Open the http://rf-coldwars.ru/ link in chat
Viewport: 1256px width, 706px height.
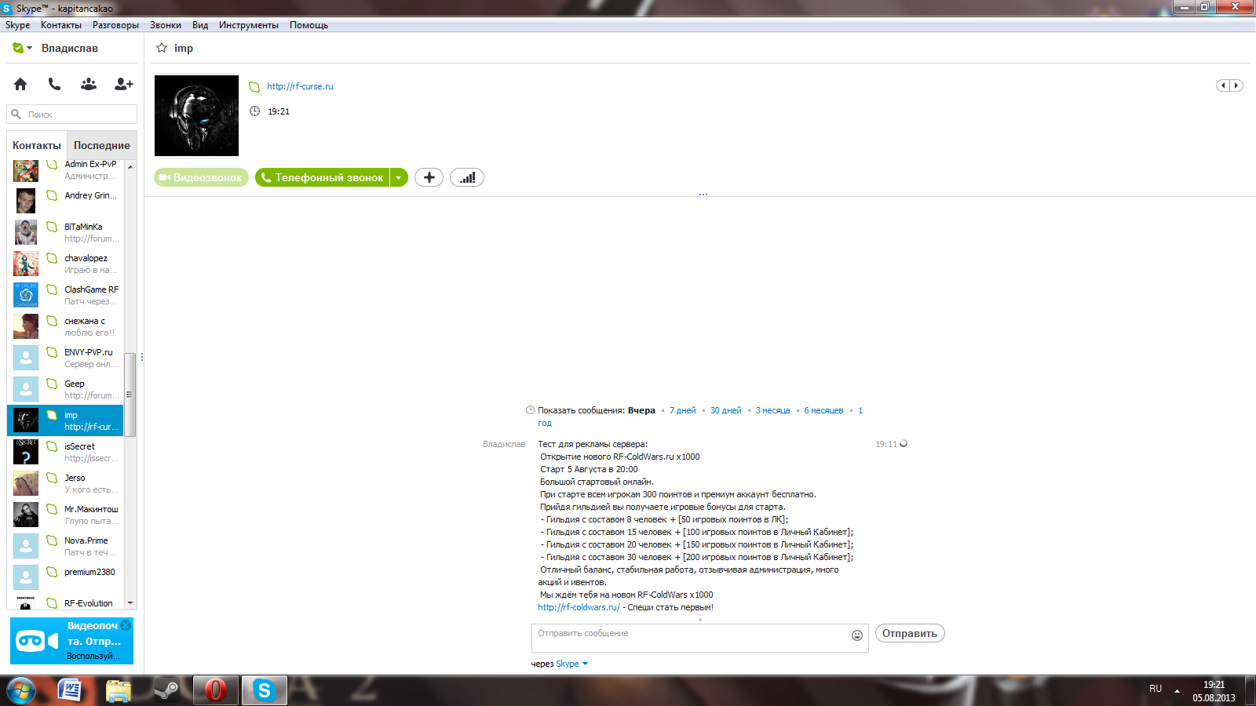[x=579, y=607]
